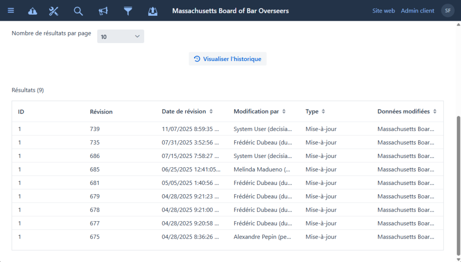Click the upload tray icon

153,11
